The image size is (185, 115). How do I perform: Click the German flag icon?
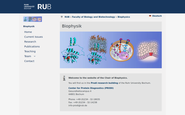(150, 16)
